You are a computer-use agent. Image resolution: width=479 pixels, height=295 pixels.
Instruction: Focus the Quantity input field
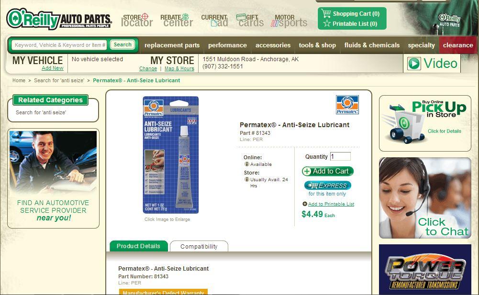pos(340,156)
